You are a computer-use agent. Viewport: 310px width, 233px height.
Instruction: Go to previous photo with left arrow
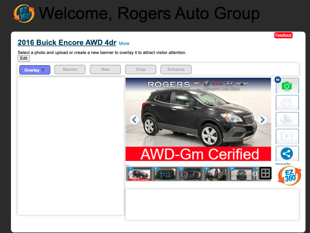coord(135,120)
